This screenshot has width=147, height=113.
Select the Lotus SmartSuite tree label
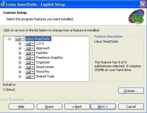click(x=38, y=39)
